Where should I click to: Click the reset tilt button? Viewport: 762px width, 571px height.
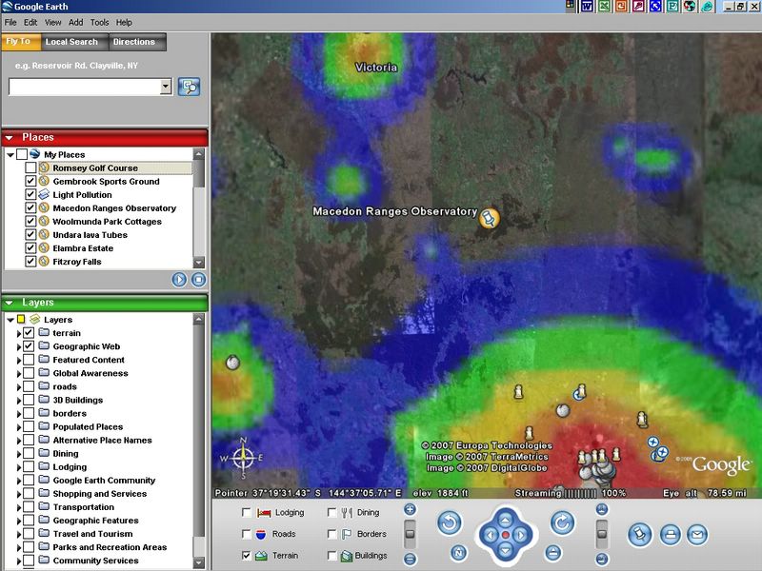pos(553,553)
